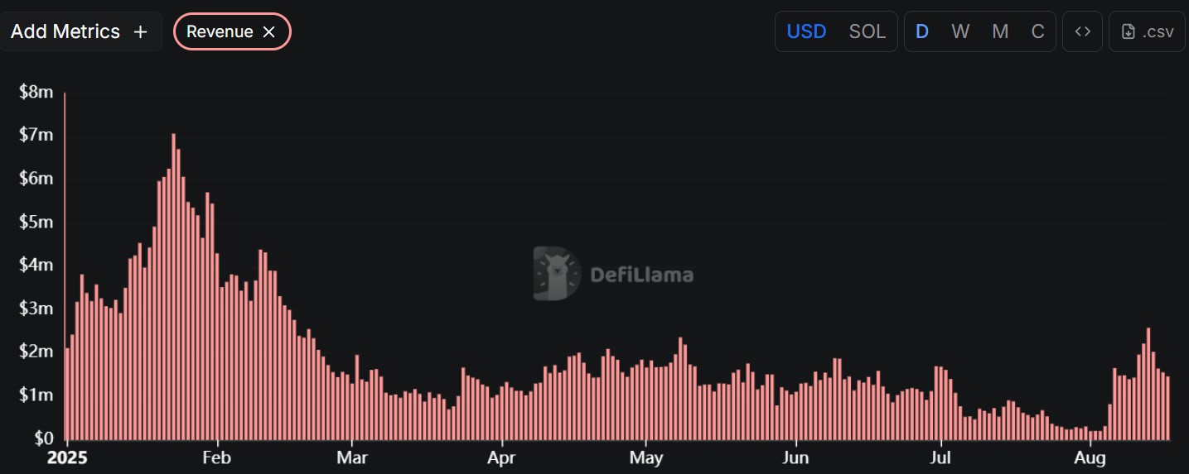Image resolution: width=1189 pixels, height=474 pixels.
Task: Switch denomination to SOL
Action: click(867, 31)
